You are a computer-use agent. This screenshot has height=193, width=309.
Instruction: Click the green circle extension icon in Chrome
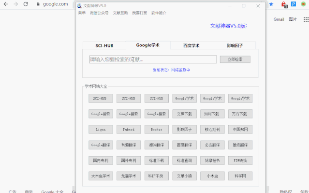[x=304, y=4]
